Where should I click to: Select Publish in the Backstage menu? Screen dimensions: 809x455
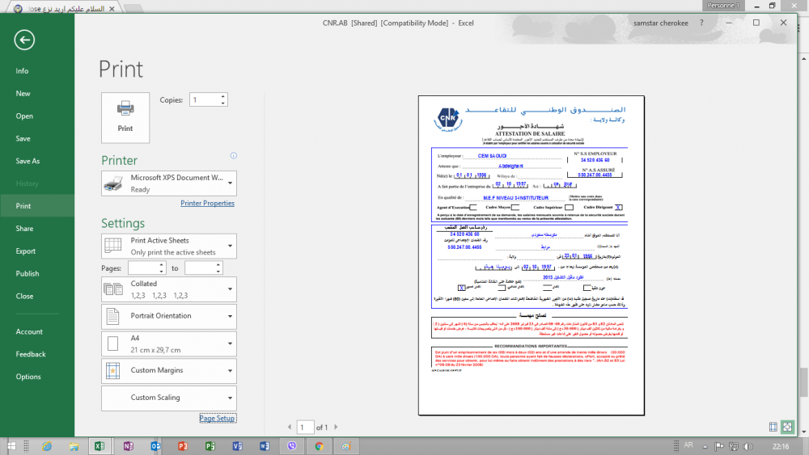point(28,274)
